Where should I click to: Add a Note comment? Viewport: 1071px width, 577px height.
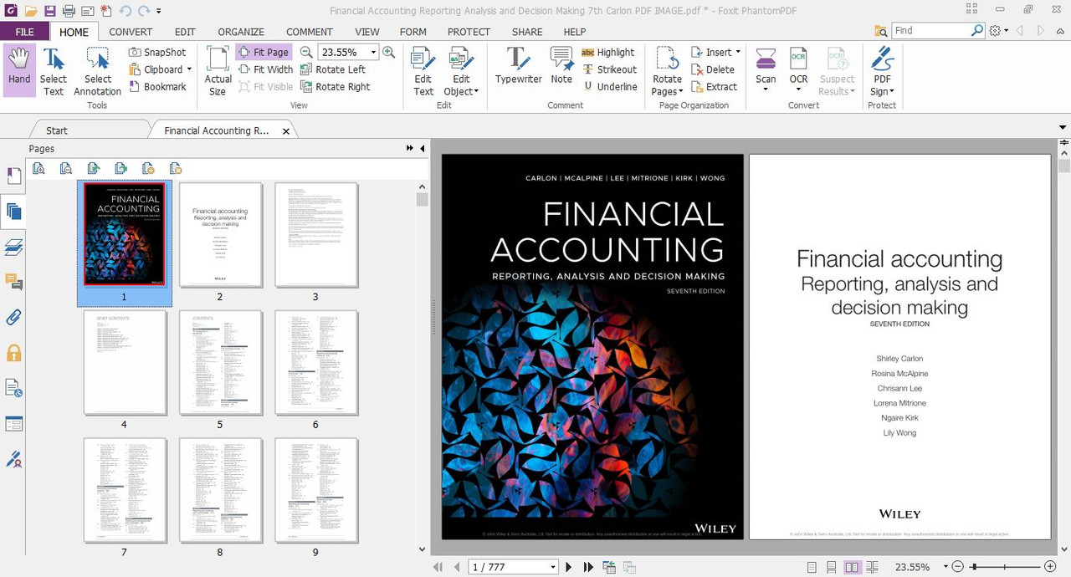[561, 66]
